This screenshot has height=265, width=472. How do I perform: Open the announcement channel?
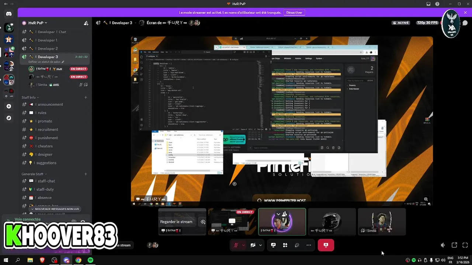55,105
